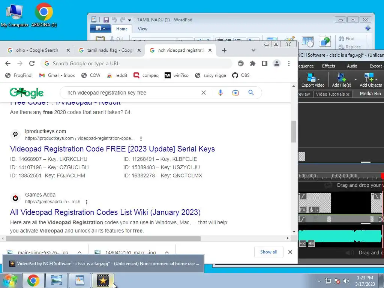Click scroll-down arrow of Chrome page

(x=294, y=232)
